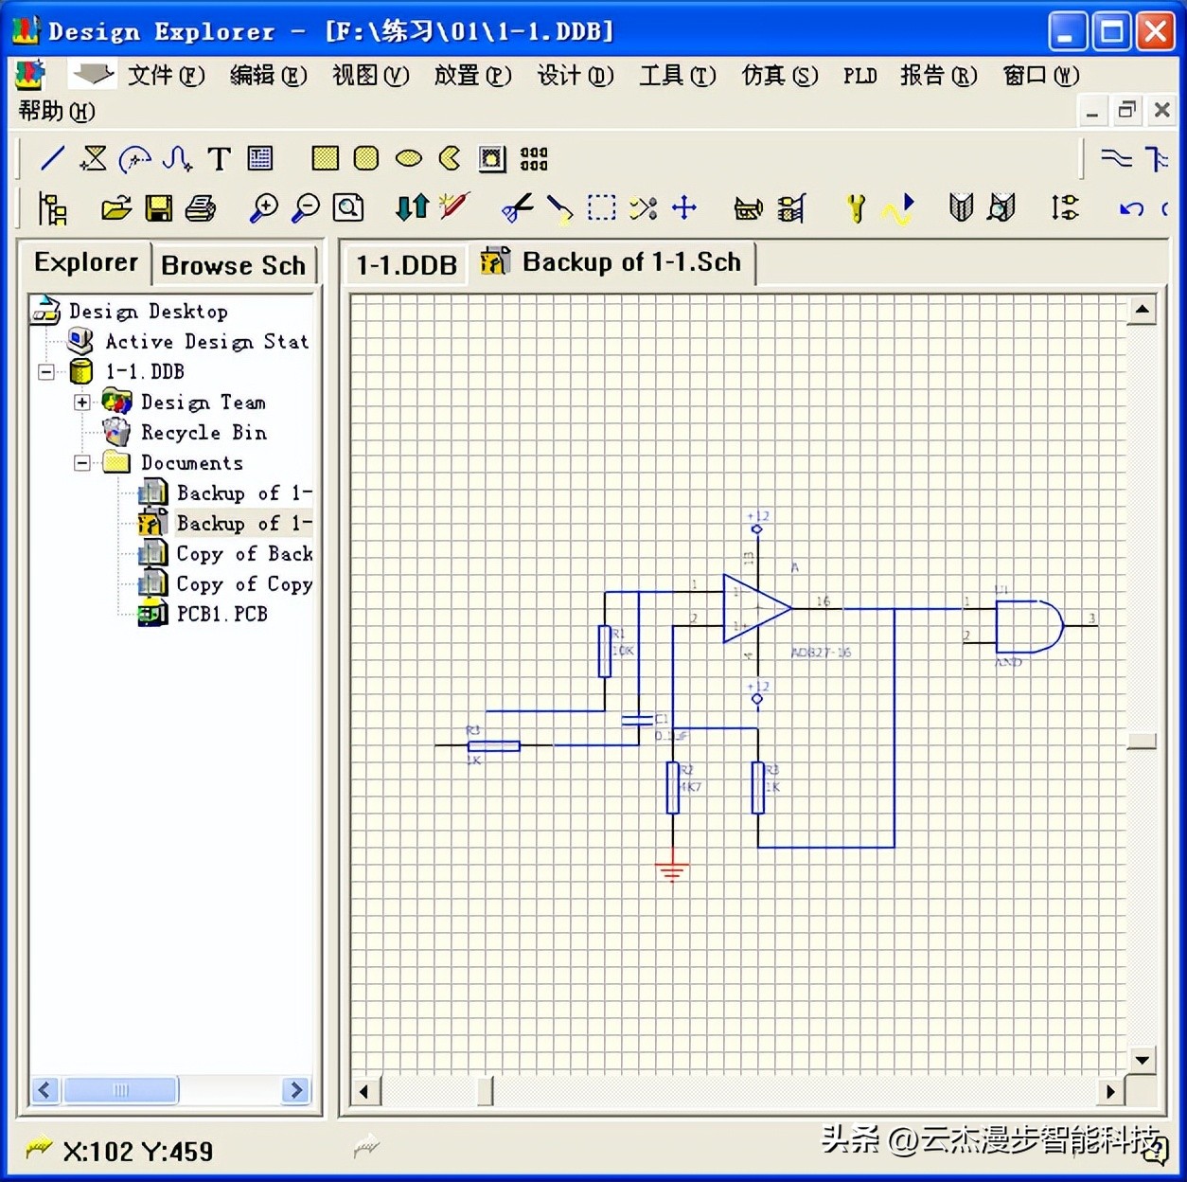Click the Save icon on the toolbar
This screenshot has height=1182, width=1187.
pyautogui.click(x=158, y=207)
